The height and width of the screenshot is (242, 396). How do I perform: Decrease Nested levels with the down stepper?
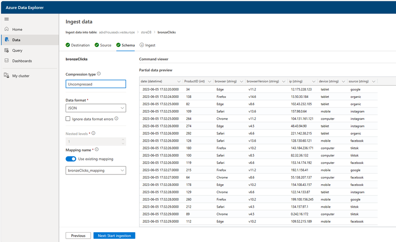point(123,143)
